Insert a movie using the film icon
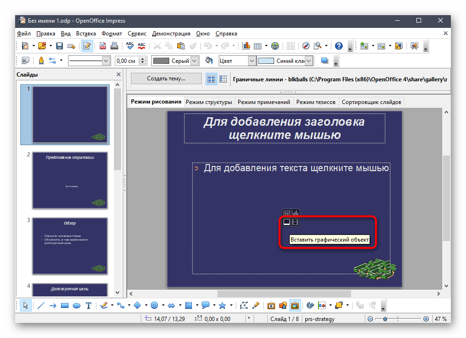The image size is (466, 338). [295, 222]
